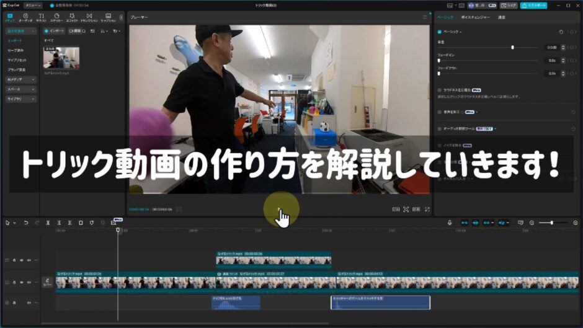
Task: Click the インポート (Import) button
Action: pyautogui.click(x=55, y=30)
